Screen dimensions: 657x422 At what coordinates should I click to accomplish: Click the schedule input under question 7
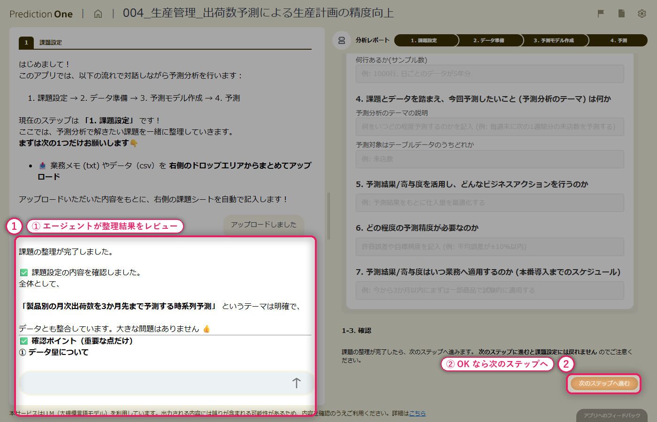click(x=490, y=290)
